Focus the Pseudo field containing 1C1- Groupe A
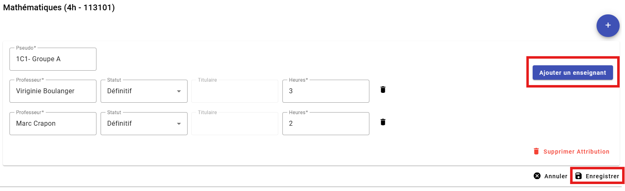 click(53, 59)
